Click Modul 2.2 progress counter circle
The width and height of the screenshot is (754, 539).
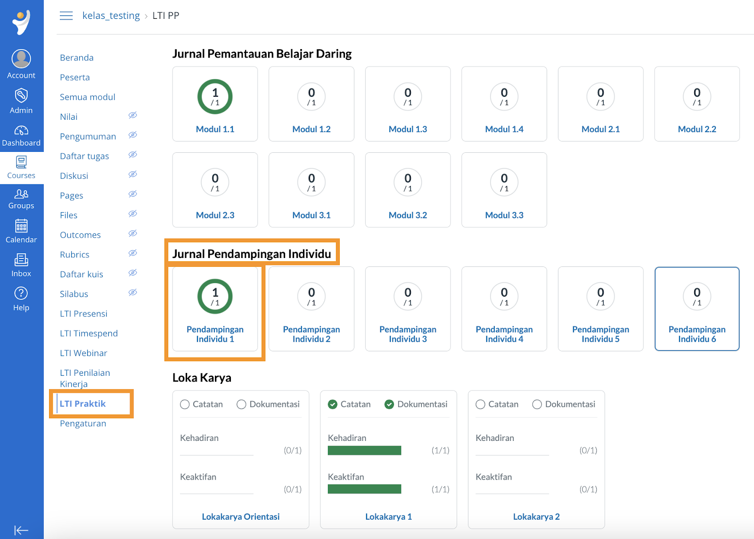[697, 97]
